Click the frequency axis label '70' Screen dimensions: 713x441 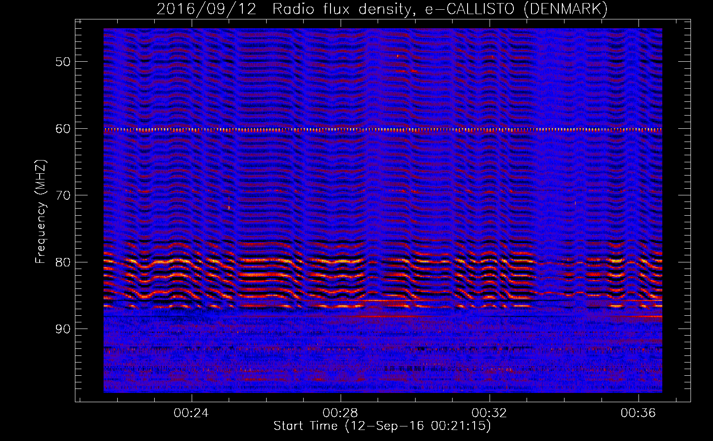pyautogui.click(x=63, y=195)
